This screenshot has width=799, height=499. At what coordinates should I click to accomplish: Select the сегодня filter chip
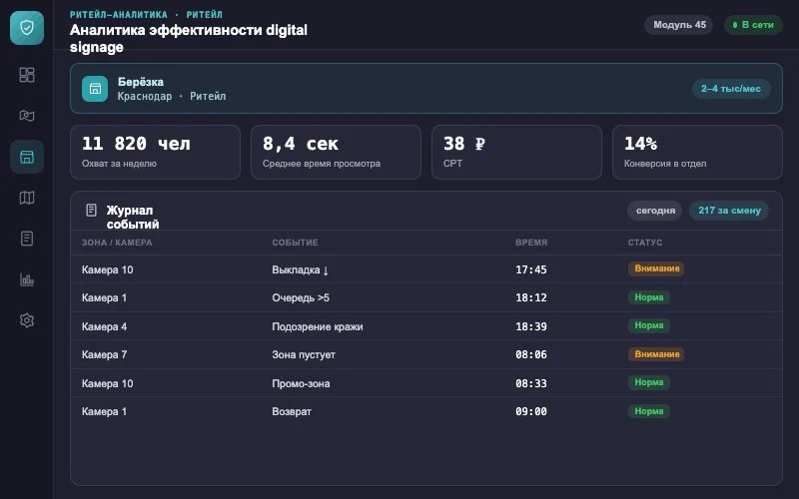pyautogui.click(x=655, y=211)
